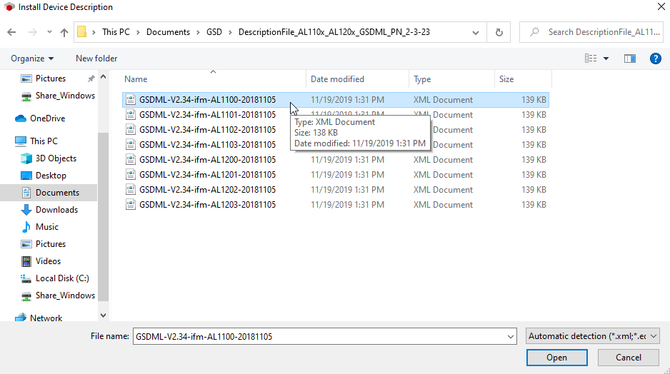This screenshot has height=374, width=670.
Task: Click folder icon in address bar
Action: pyautogui.click(x=81, y=32)
